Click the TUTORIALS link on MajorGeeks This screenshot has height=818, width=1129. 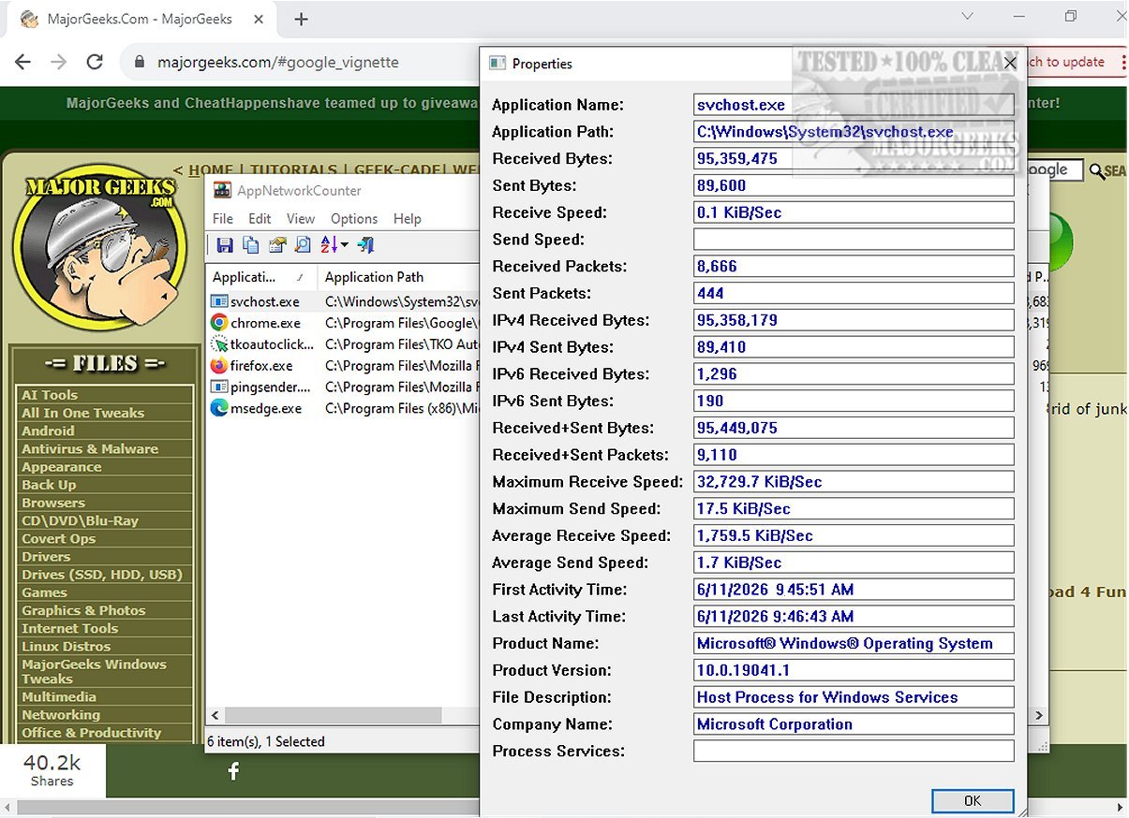(x=293, y=170)
